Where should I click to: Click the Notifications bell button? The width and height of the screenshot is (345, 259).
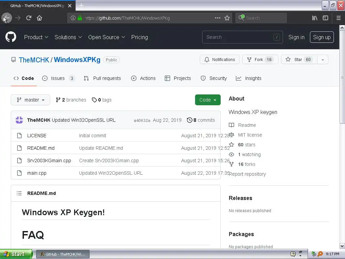220,60
